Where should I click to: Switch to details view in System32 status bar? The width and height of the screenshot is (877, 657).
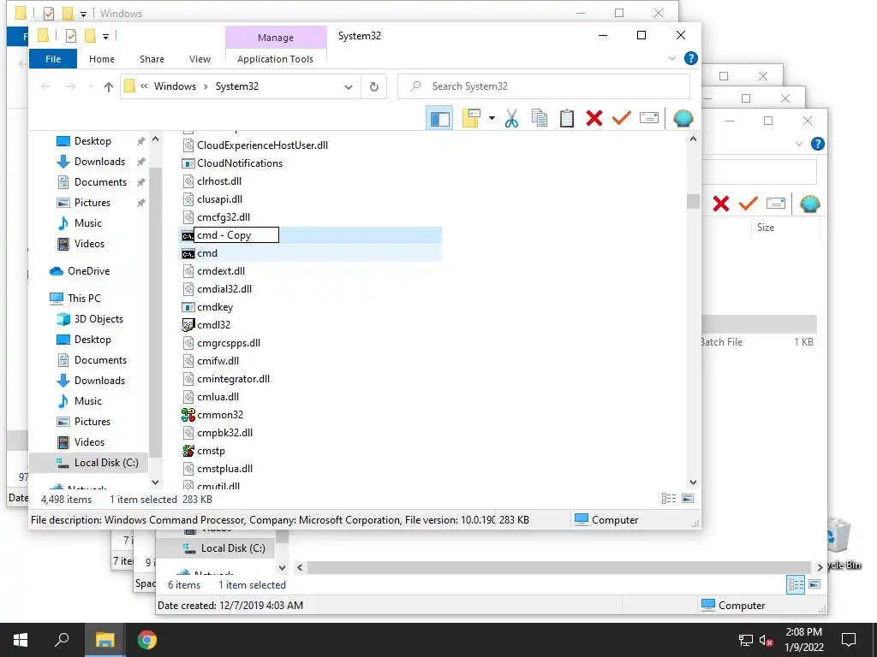pyautogui.click(x=669, y=499)
